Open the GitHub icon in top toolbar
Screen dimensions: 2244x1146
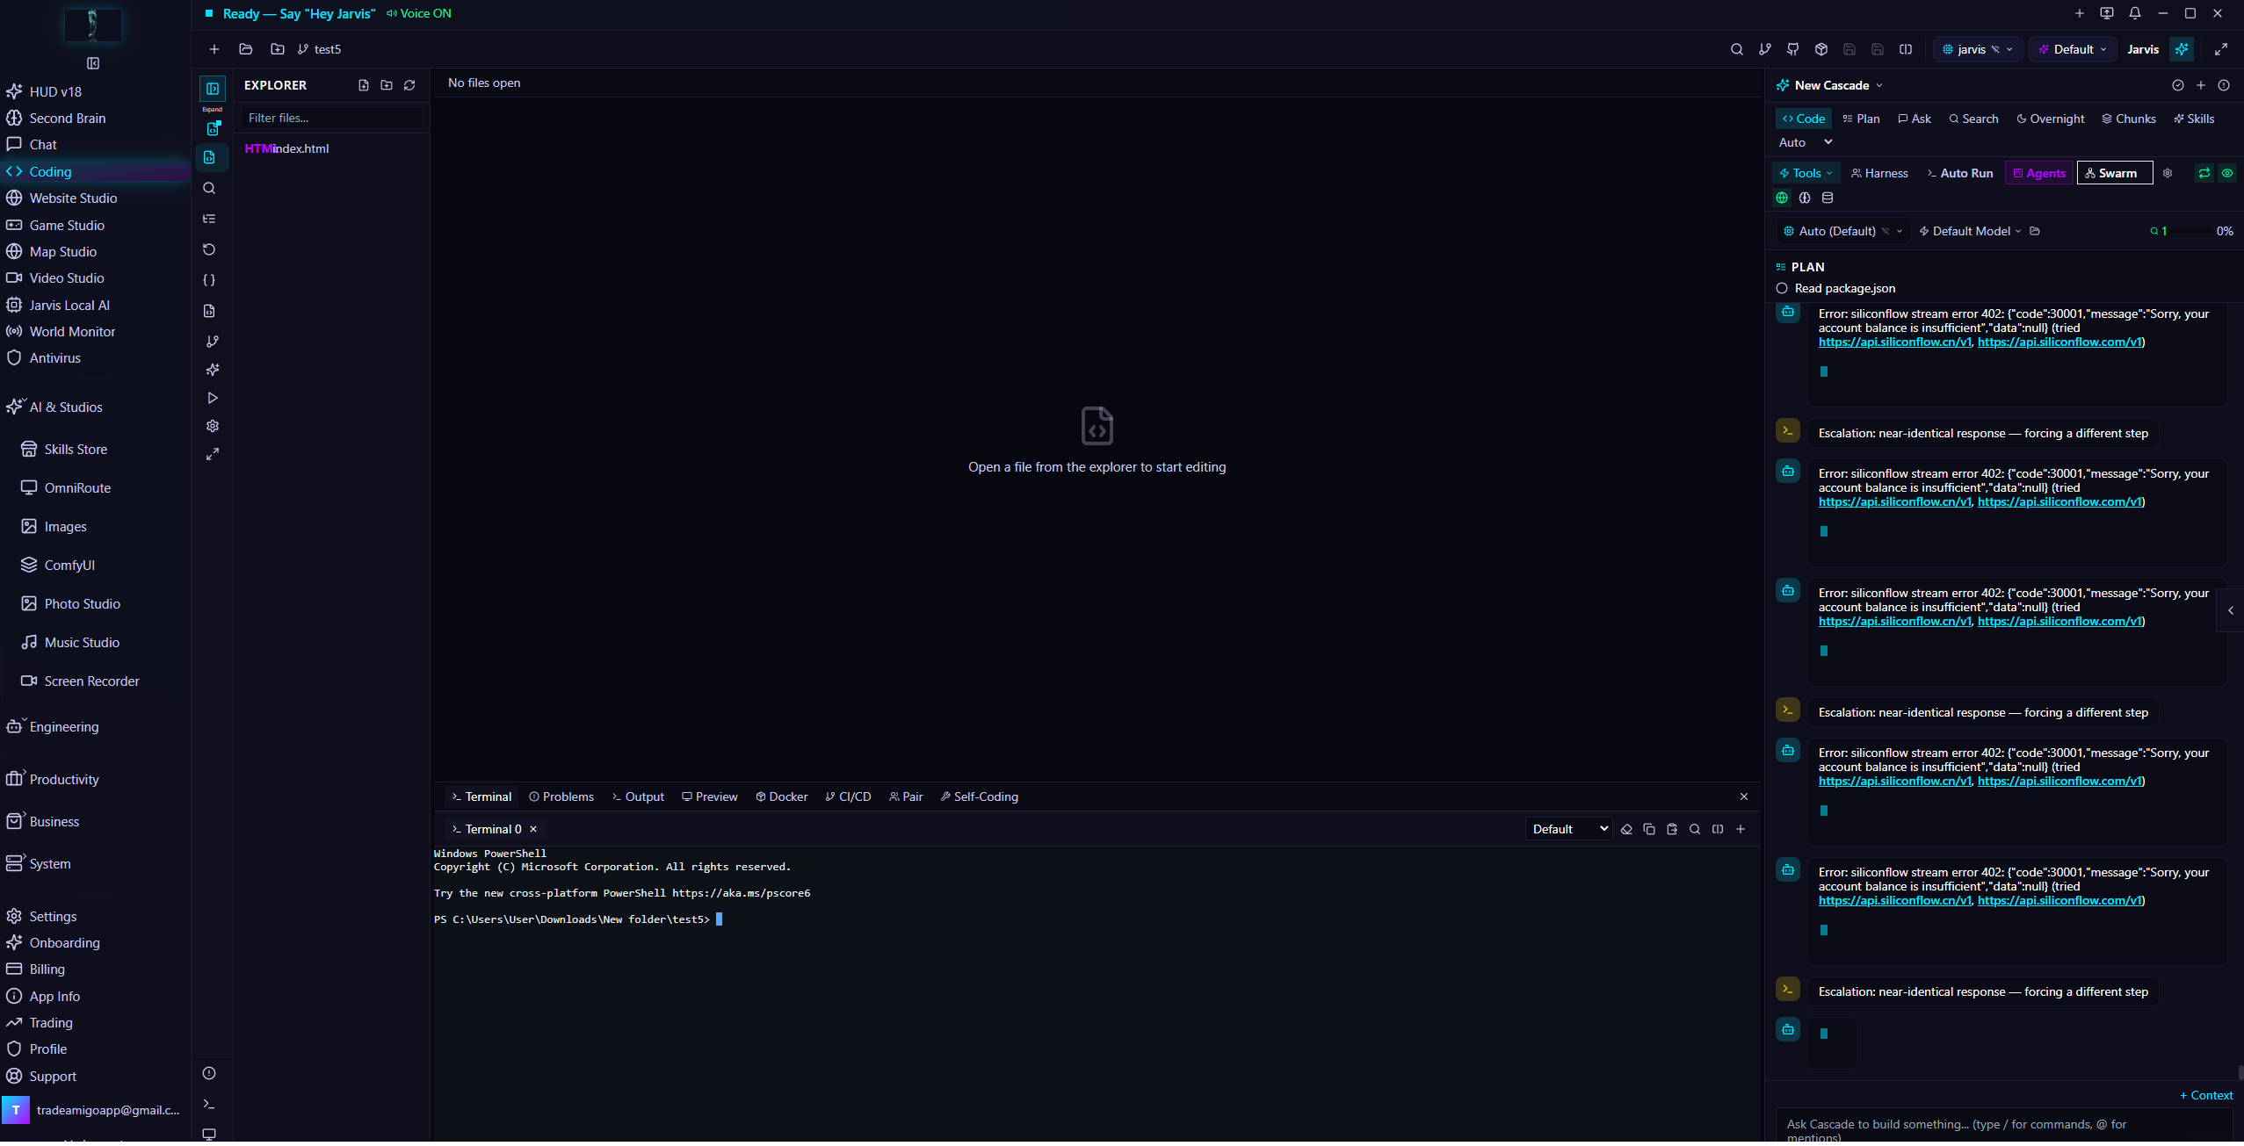(1792, 49)
